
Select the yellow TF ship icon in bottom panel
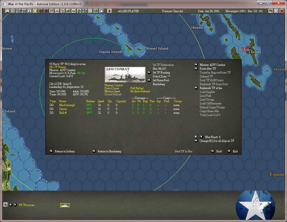pyautogui.click(x=65, y=205)
